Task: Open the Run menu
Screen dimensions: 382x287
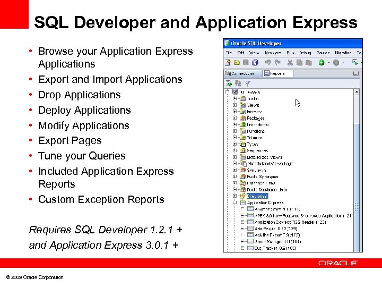Action: point(290,53)
